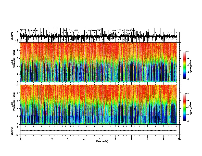Click time axis tick label '9'
Viewport: 202px width, 156px height.
click(163, 139)
